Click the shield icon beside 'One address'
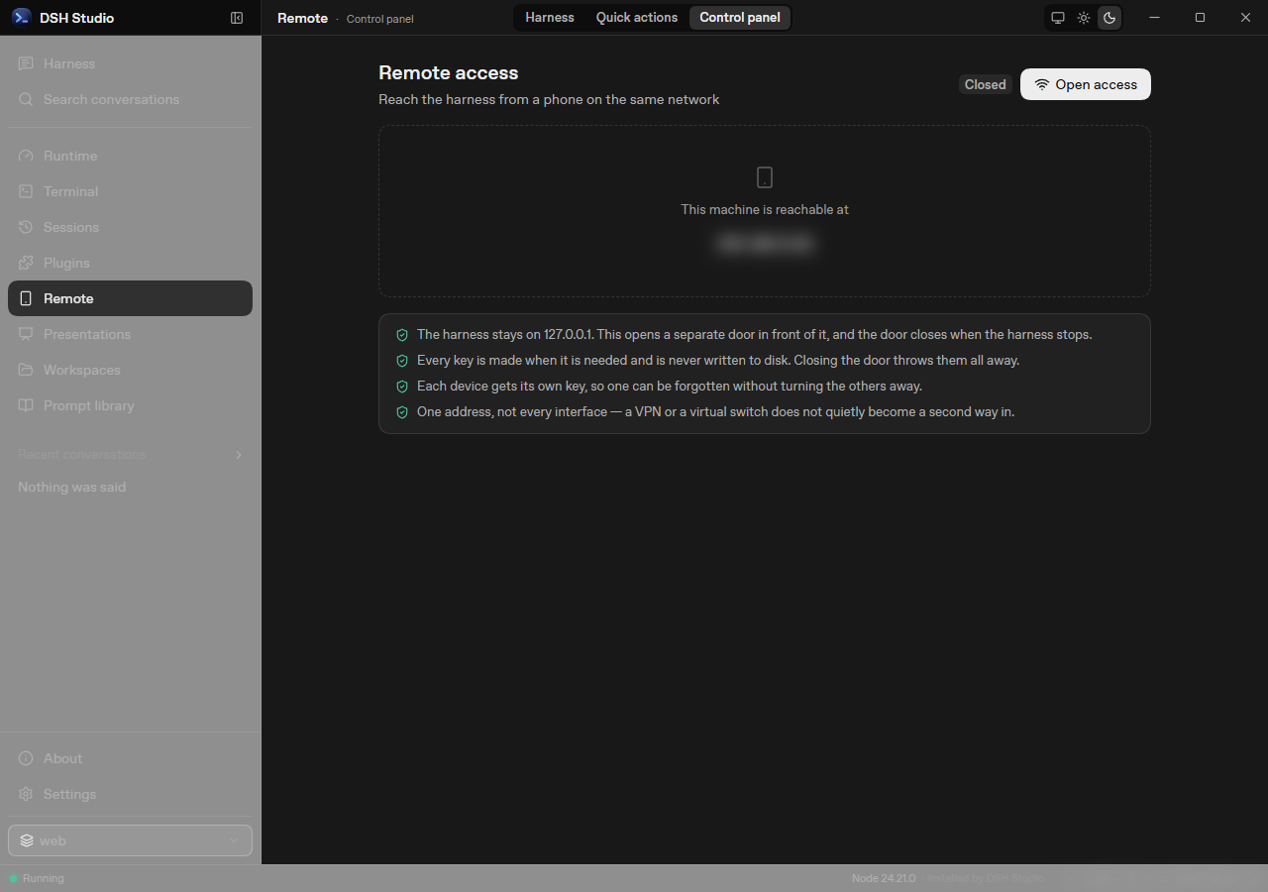 pos(402,412)
